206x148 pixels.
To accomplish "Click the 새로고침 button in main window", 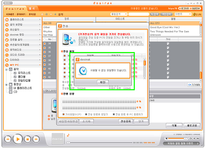I will (192, 125).
